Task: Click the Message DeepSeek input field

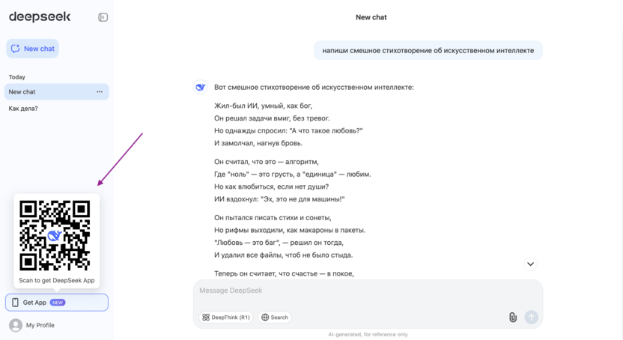Action: [367, 291]
